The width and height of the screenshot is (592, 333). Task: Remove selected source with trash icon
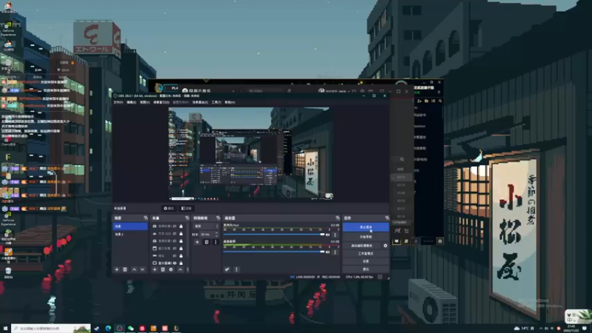click(163, 269)
